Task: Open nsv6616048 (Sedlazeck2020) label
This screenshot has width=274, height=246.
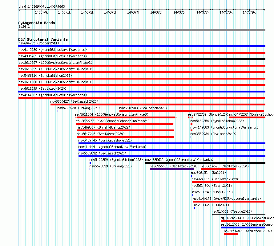Action: (248, 231)
